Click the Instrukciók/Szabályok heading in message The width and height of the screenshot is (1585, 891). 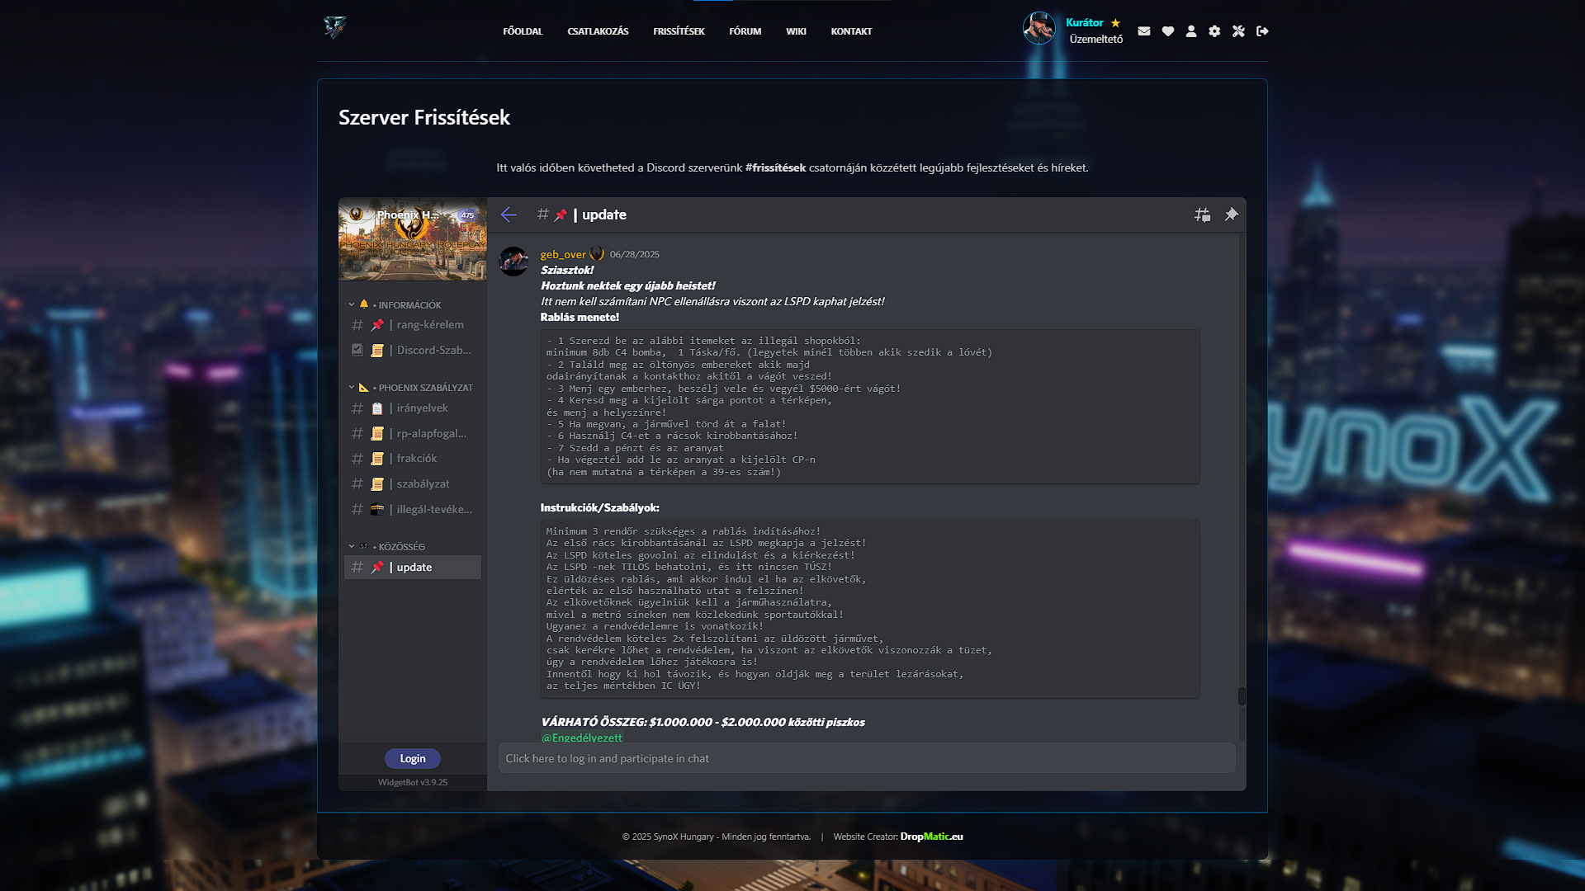[600, 507]
